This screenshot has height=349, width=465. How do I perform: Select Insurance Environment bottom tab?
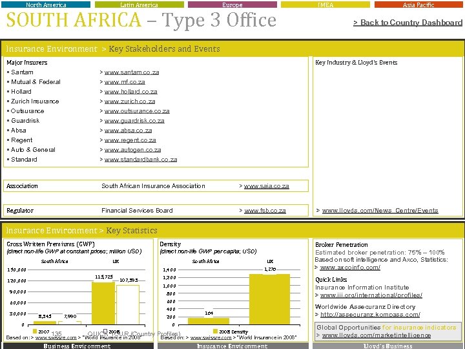pyautogui.click(x=232, y=346)
